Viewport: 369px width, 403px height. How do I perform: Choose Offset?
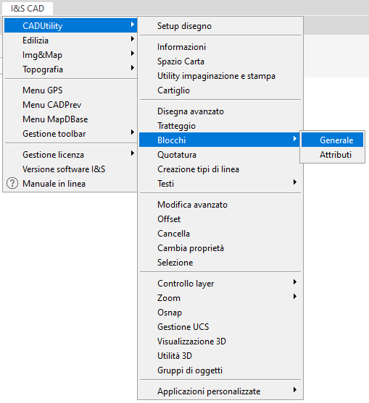pyautogui.click(x=220, y=219)
